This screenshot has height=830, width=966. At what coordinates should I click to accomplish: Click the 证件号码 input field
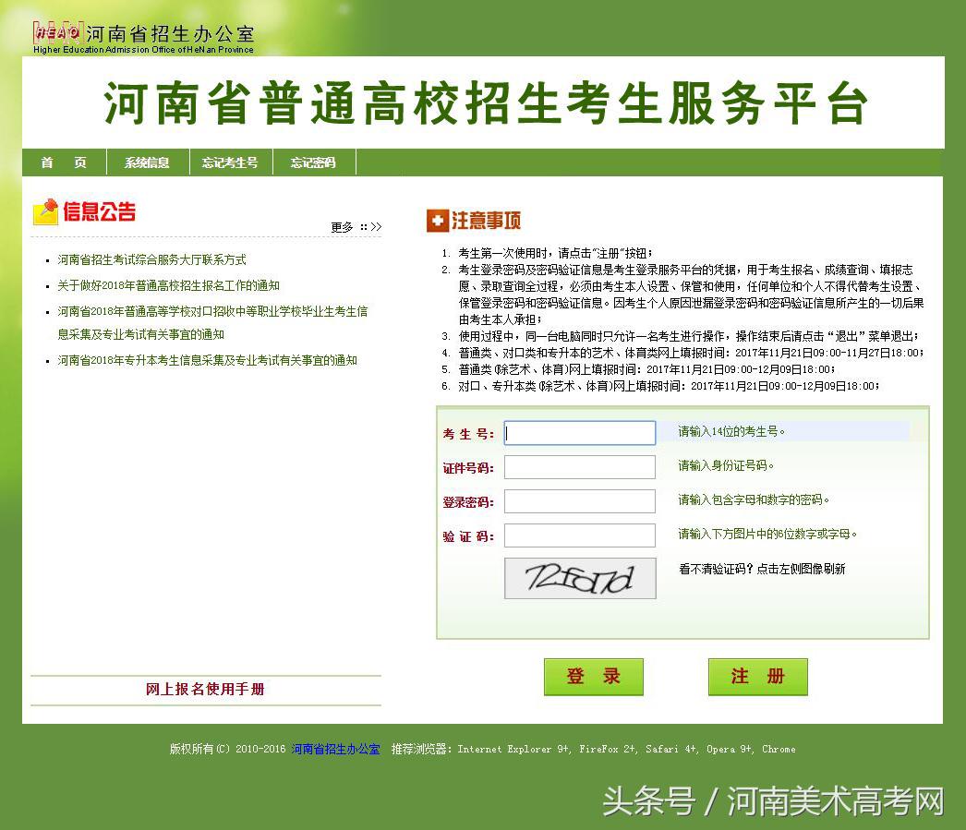pyautogui.click(x=579, y=467)
